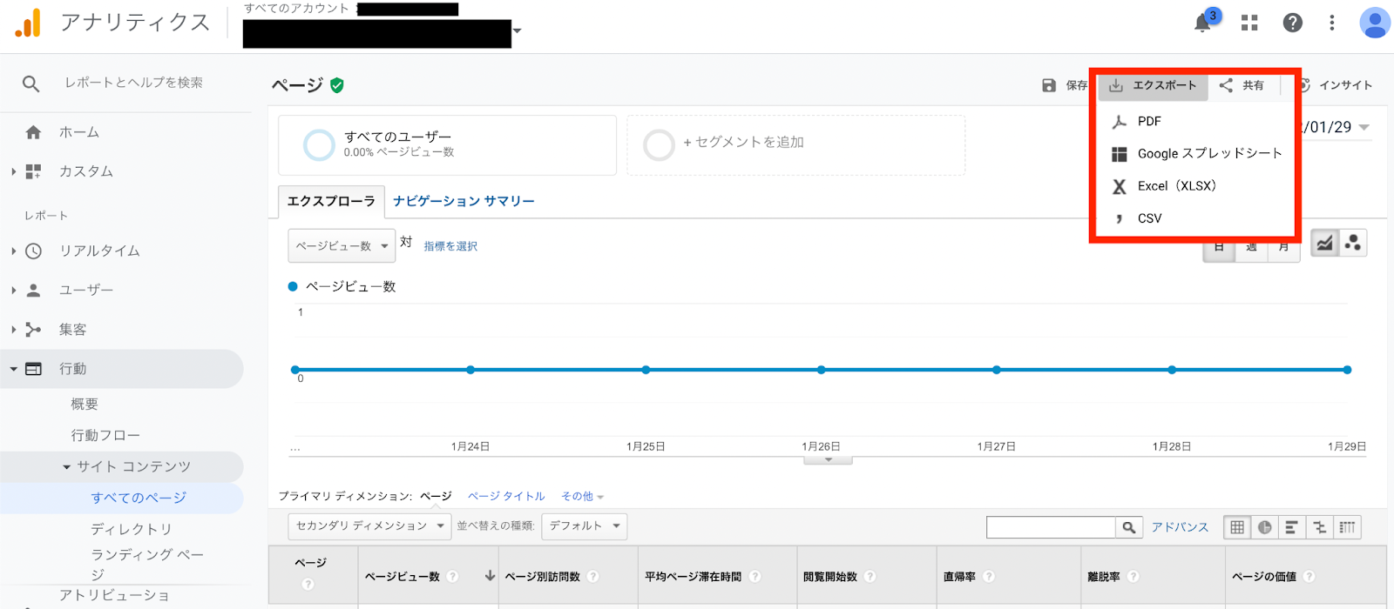Select the performance bar view icon
This screenshot has width=1394, height=609.
point(1291,527)
